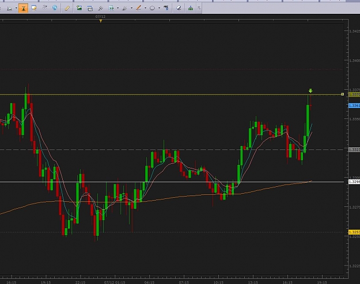The width and height of the screenshot is (360, 284).
Task: Expand the fan lines tool dropdown arrow
Action: click(x=131, y=8)
